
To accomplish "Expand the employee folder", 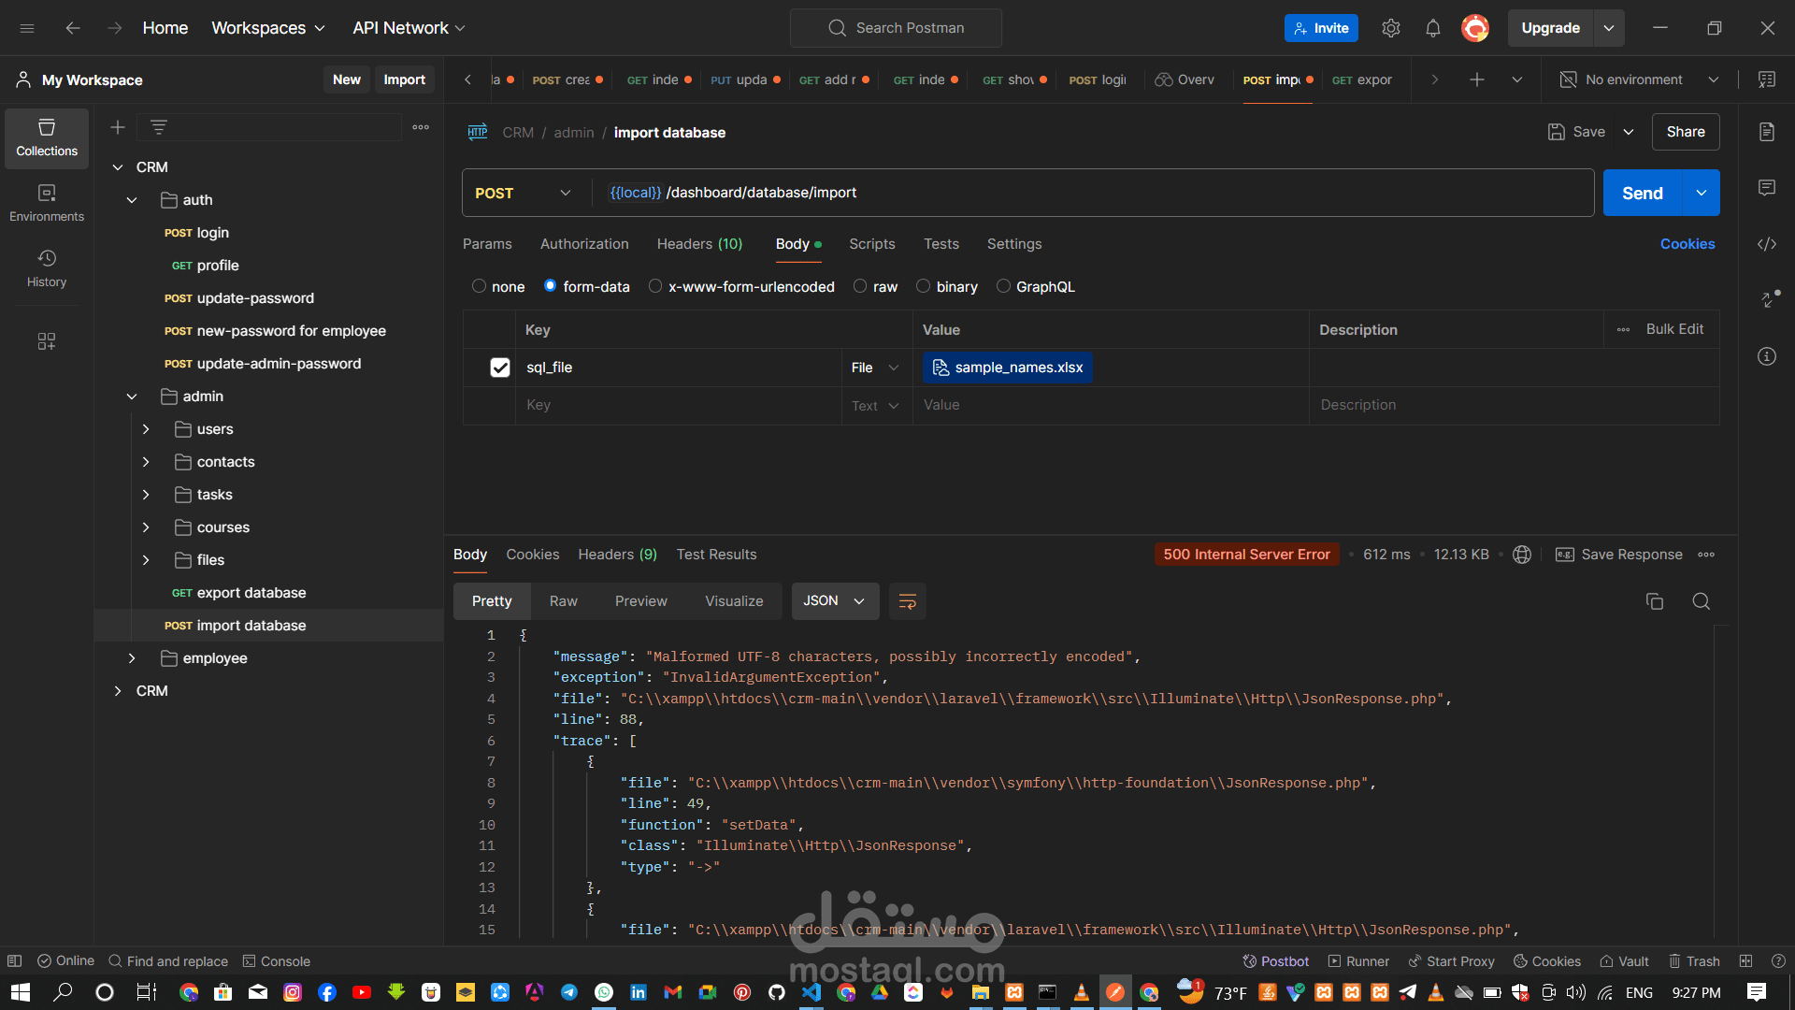I will 132,658.
